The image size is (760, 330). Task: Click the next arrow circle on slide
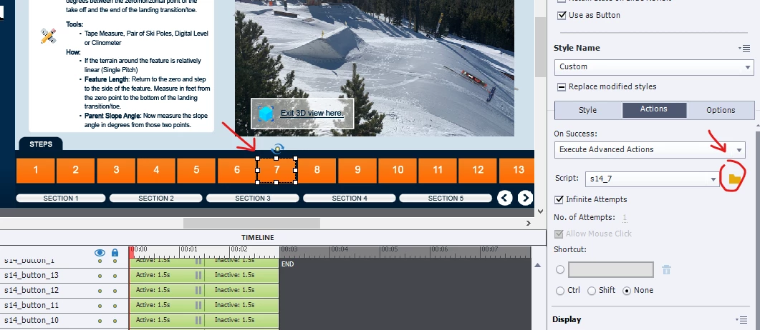pos(525,198)
